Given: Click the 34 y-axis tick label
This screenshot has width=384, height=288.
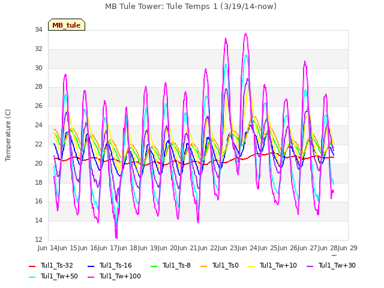Looking at the screenshot, I should tap(38, 29).
